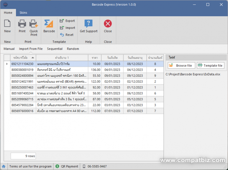Click expiry date 03/12/2023

(x=135, y=105)
